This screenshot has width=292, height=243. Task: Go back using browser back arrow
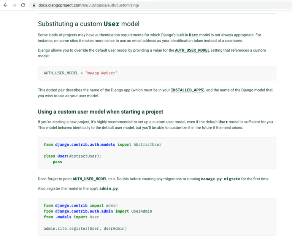click(x=6, y=5)
